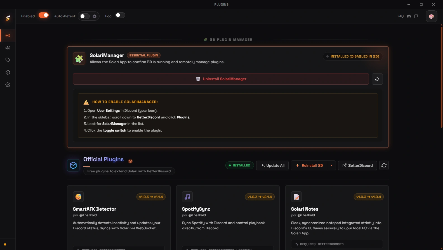
Task: Click the SpotifySync title
Action: tap(196, 209)
